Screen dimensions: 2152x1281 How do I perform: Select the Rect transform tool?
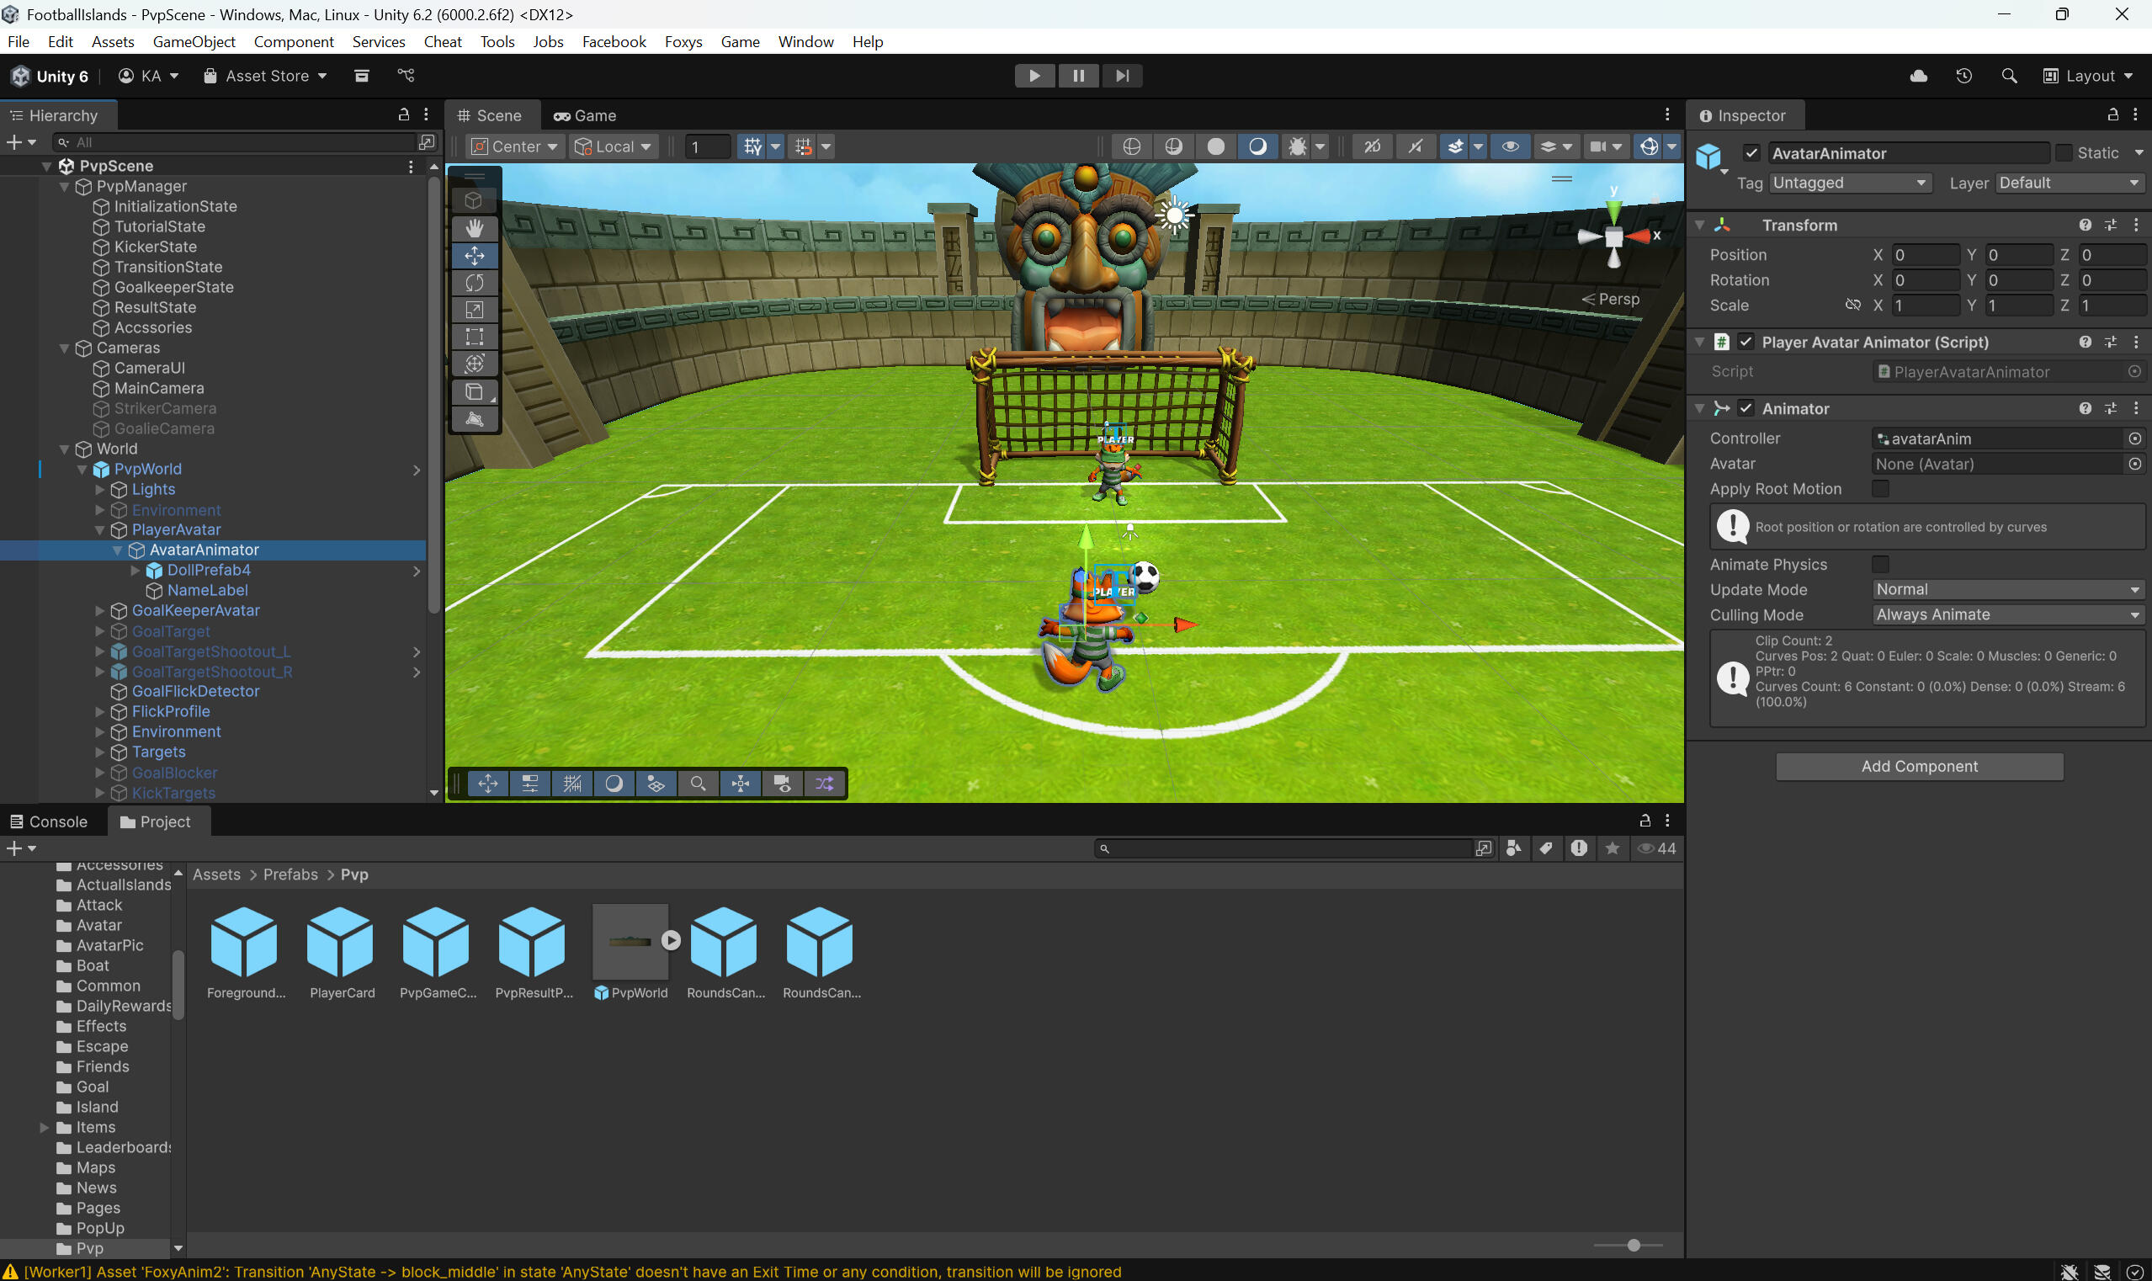coord(474,337)
